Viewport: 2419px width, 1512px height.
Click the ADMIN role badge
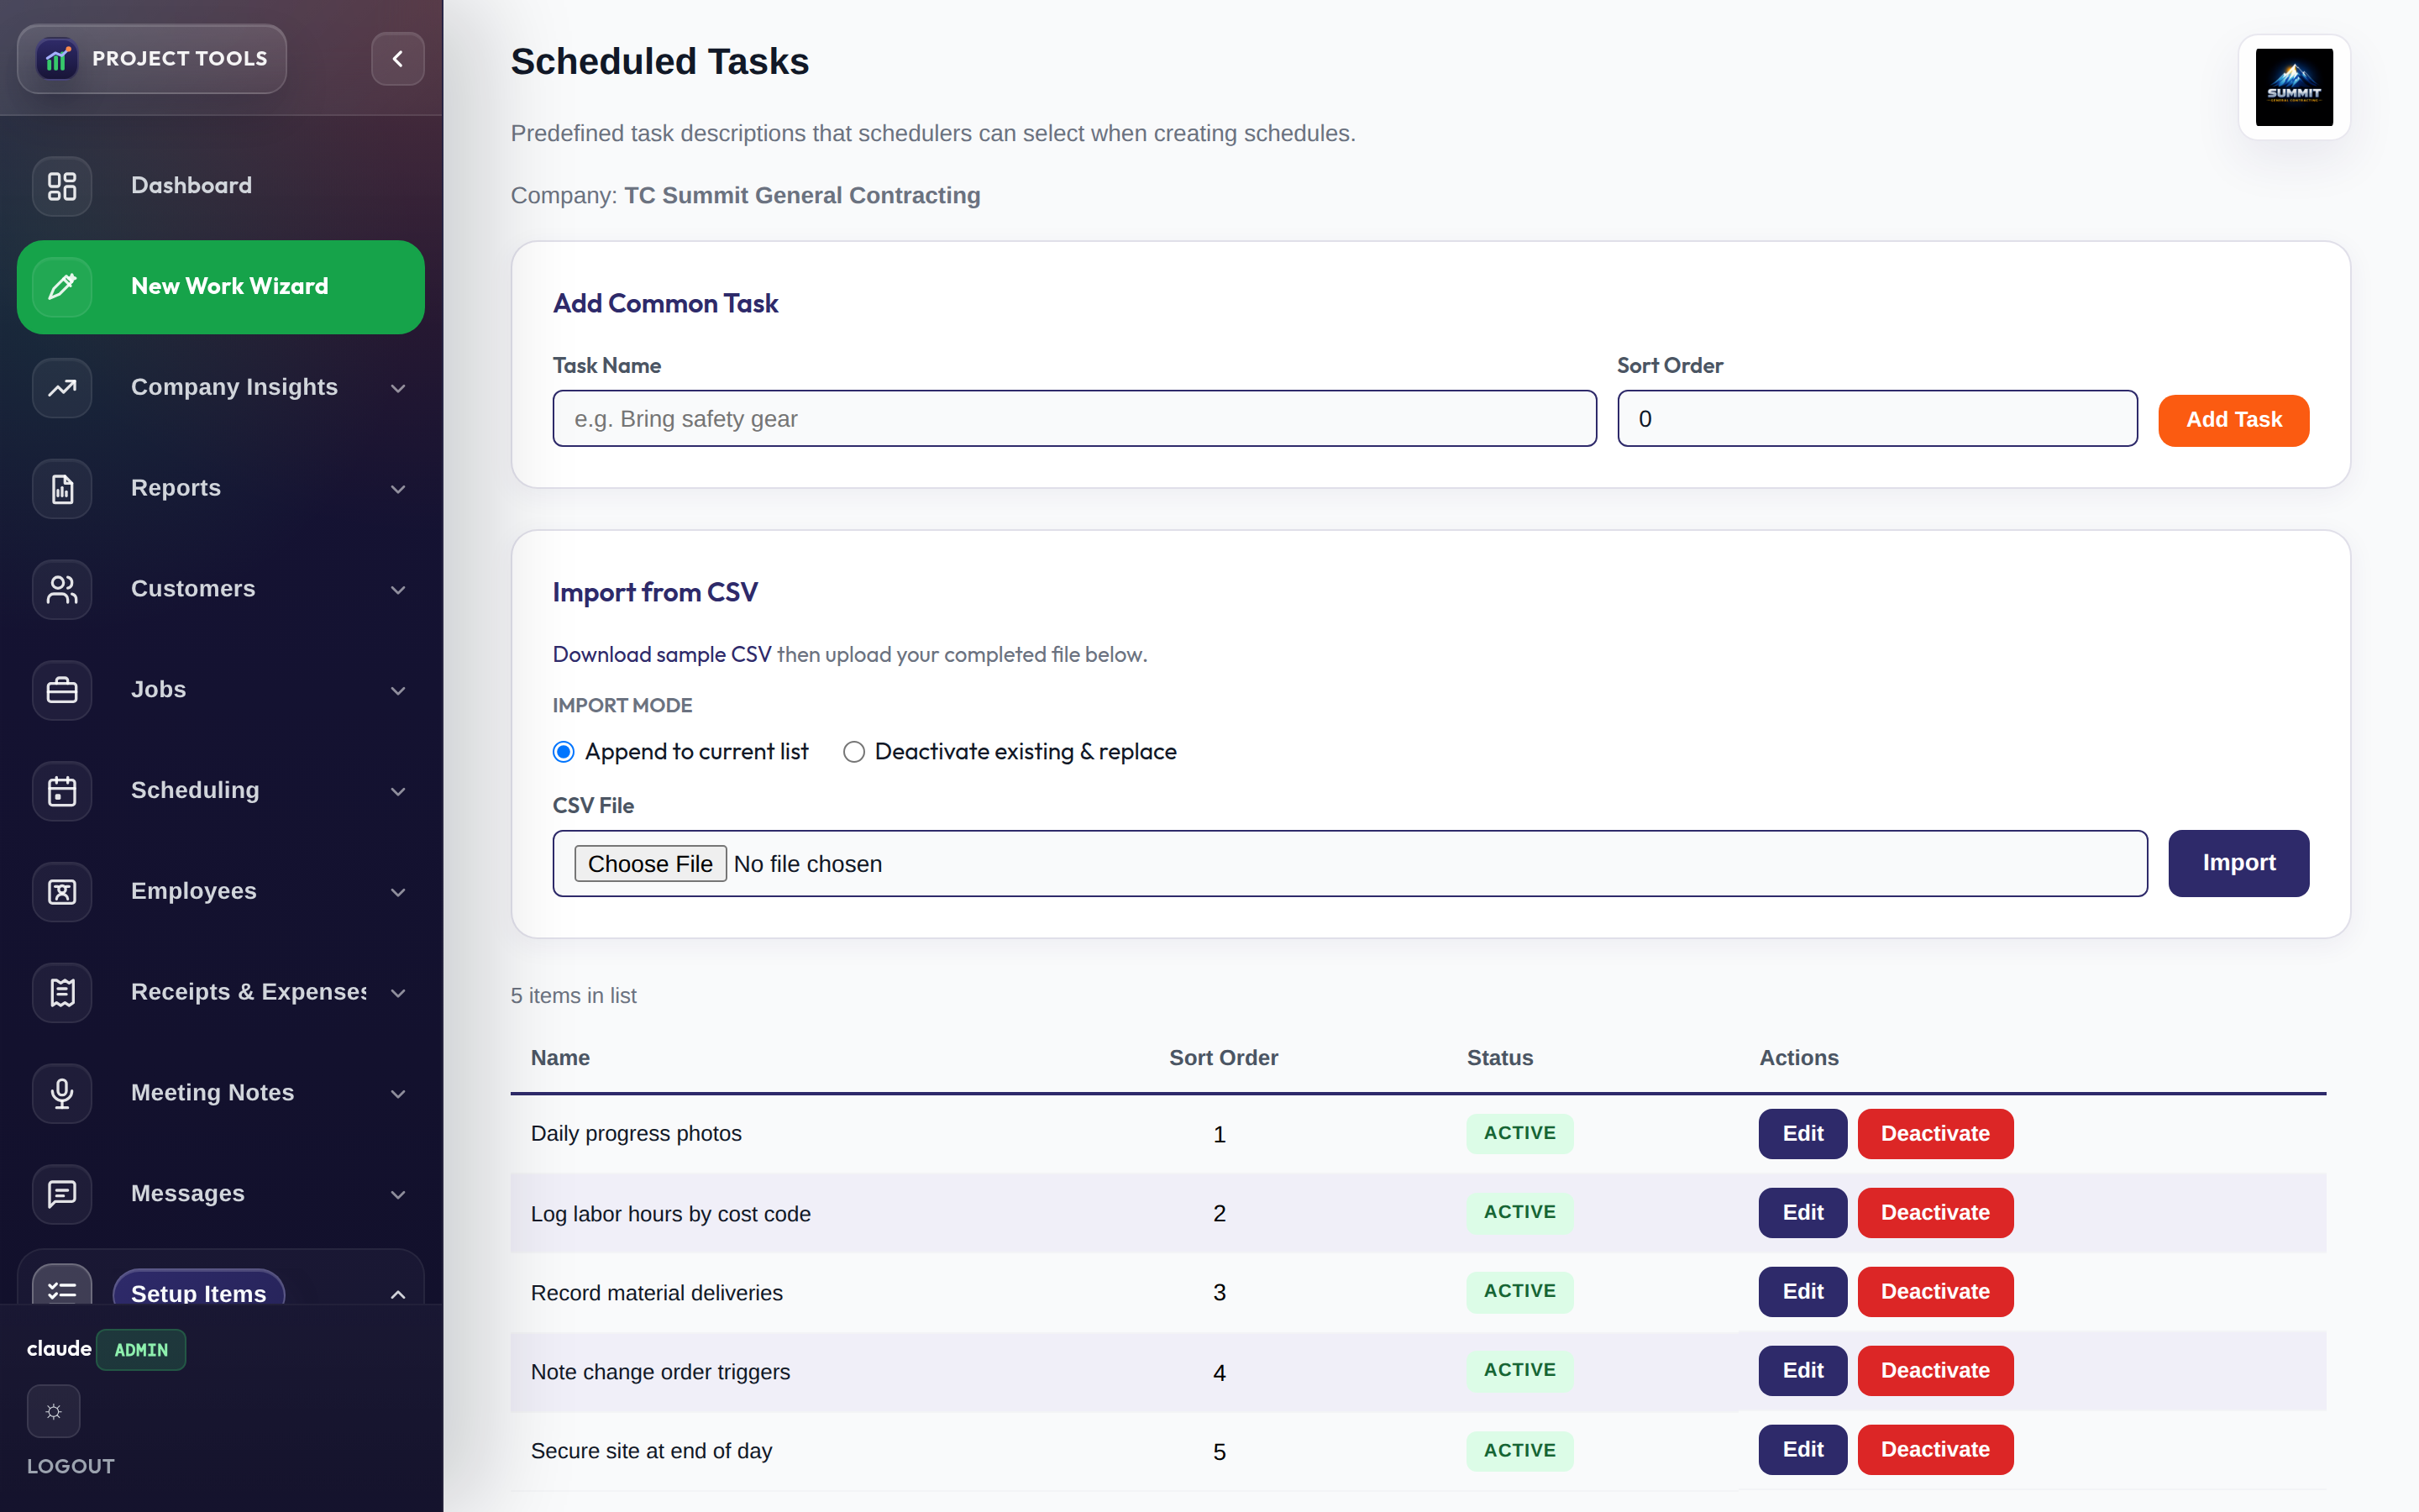click(141, 1350)
